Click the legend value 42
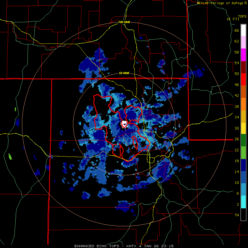Image resolution: width=248 pixels, height=248 pixels. point(237,96)
